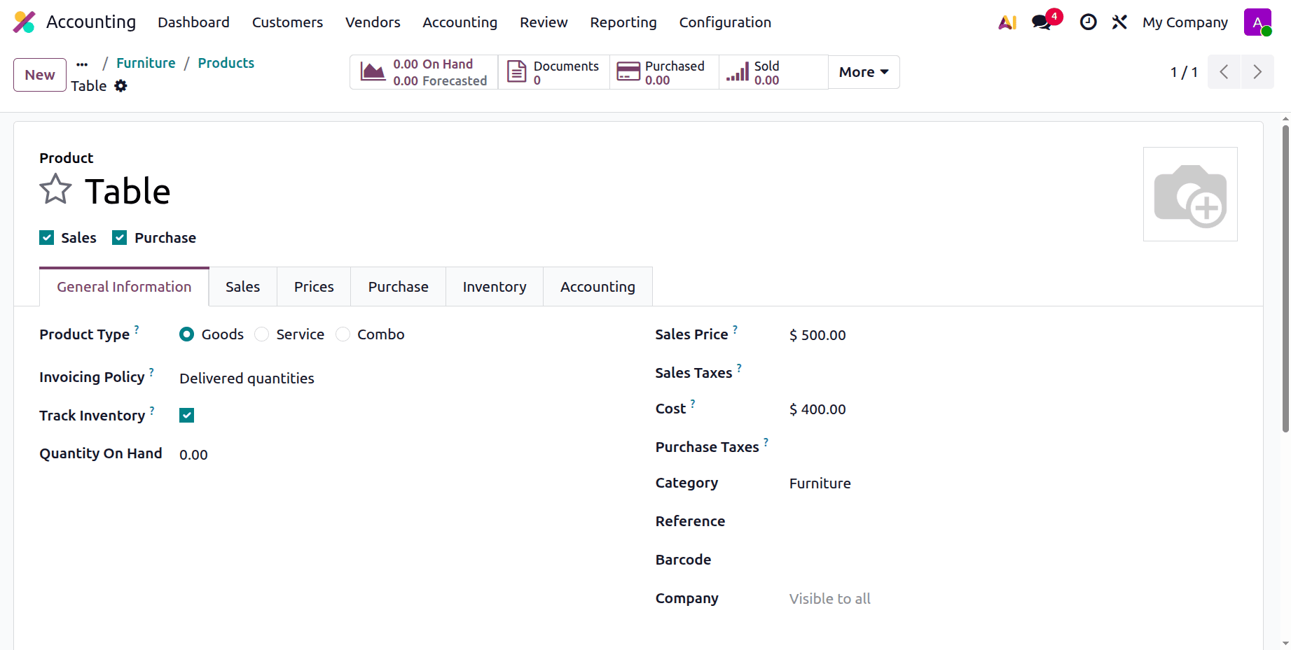The width and height of the screenshot is (1291, 650).
Task: Upload product image via camera placeholder
Action: pos(1190,195)
